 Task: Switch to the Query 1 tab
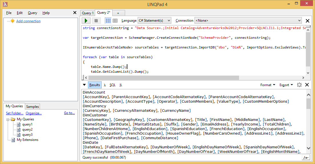point(87,13)
